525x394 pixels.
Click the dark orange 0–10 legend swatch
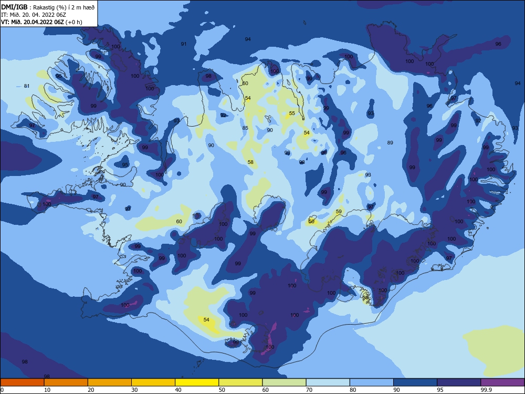tap(22, 382)
